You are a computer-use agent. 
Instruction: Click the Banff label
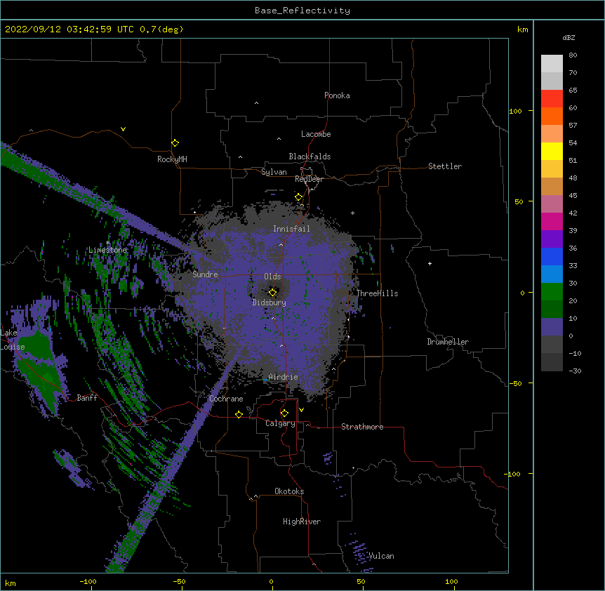(x=87, y=398)
